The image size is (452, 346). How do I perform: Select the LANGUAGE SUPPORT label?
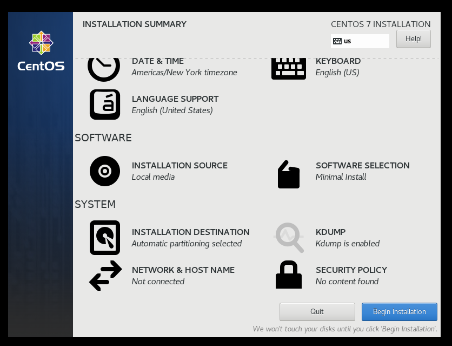pos(175,99)
